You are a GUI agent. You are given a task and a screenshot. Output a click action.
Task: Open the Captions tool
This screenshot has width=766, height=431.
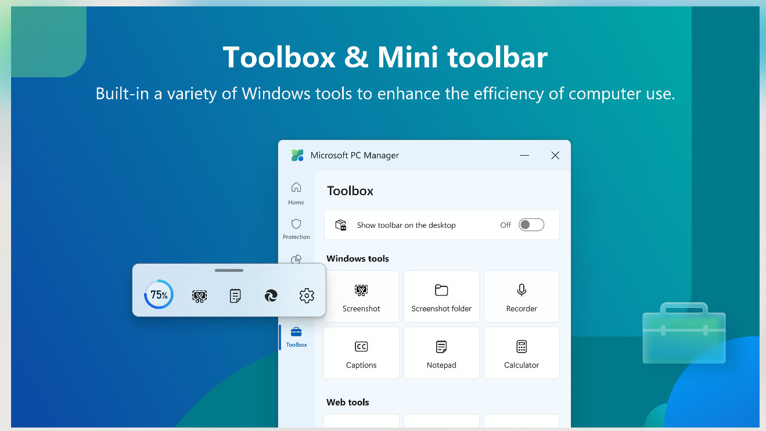click(361, 353)
